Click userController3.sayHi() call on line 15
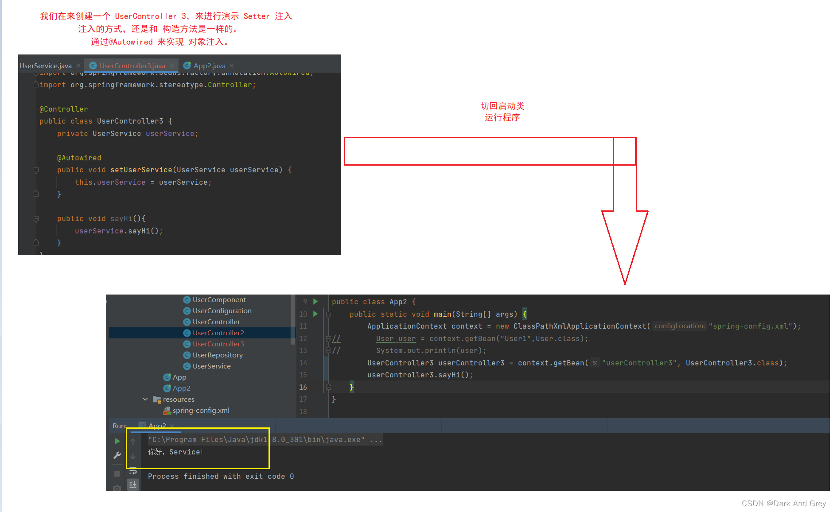This screenshot has height=512, width=833. click(x=420, y=375)
